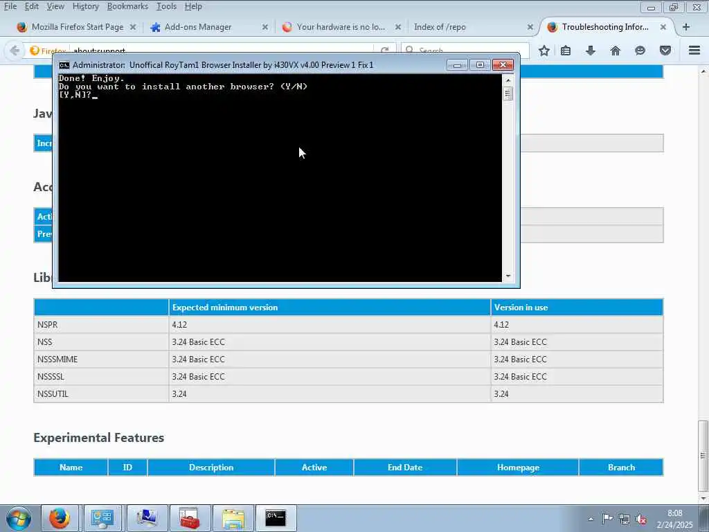Close the Add-ons Manager tab
Image resolution: width=709 pixels, height=532 pixels.
click(x=265, y=27)
